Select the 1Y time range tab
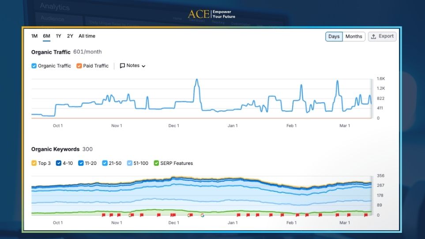This screenshot has height=239, width=425. 59,36
